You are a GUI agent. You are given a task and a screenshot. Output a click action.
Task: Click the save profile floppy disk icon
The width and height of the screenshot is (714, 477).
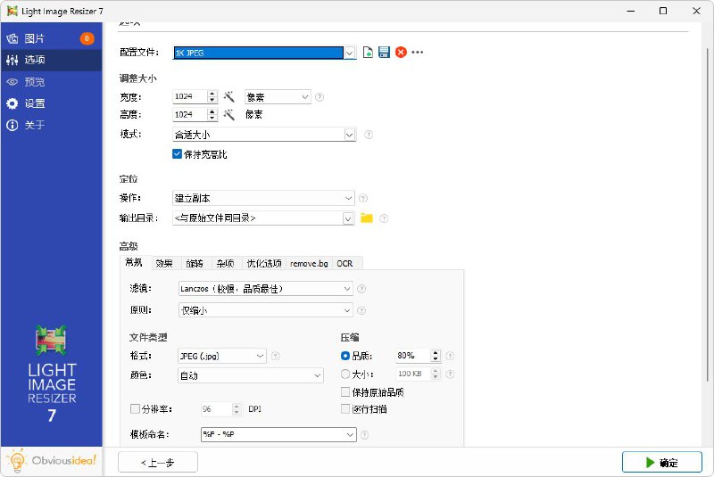click(384, 53)
